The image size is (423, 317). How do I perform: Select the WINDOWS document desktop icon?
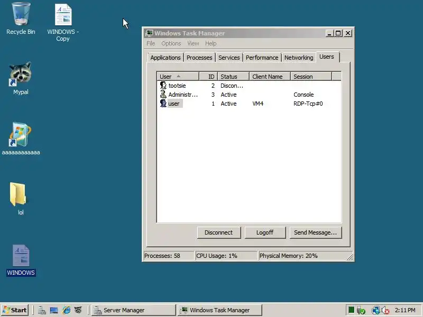pos(21,260)
